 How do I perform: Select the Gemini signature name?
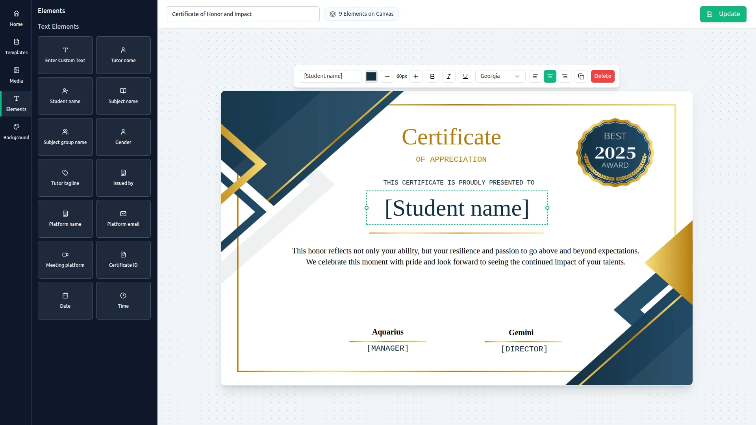tap(521, 333)
